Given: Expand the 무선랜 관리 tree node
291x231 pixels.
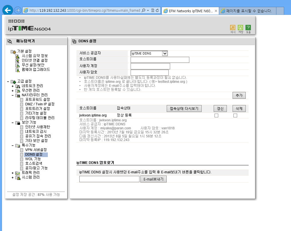Looking at the screenshot, I should (x=13, y=91).
